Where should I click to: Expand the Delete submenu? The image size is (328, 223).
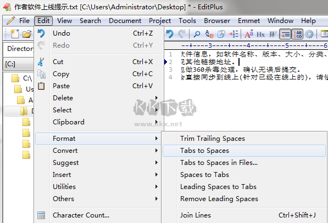pyautogui.click(x=98, y=98)
